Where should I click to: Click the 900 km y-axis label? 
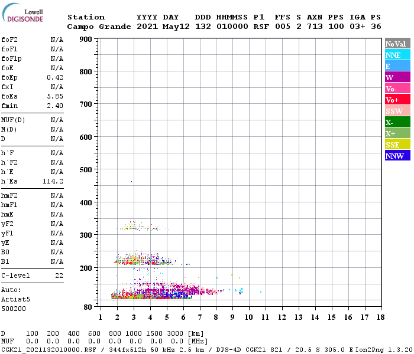pyautogui.click(x=86, y=40)
